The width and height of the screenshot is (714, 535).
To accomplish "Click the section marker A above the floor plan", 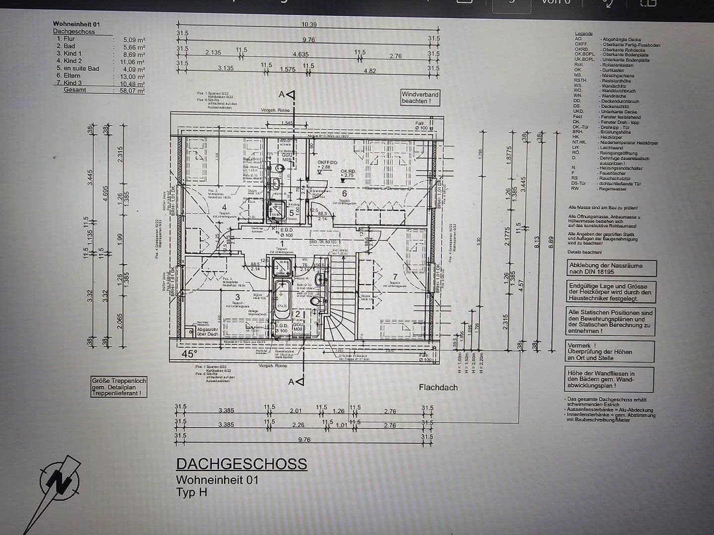I will pyautogui.click(x=287, y=94).
